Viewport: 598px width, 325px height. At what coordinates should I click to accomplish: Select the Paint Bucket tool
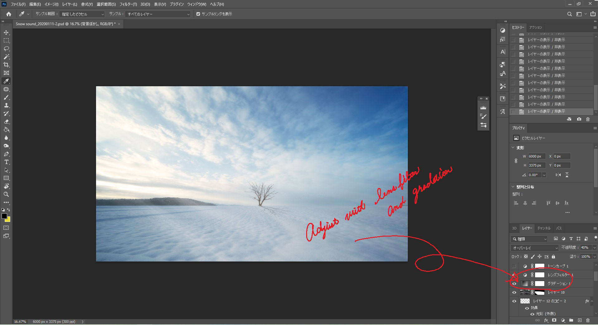point(6,130)
